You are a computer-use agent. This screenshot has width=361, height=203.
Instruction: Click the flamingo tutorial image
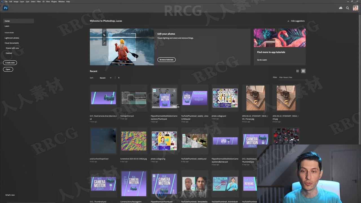coord(279,38)
